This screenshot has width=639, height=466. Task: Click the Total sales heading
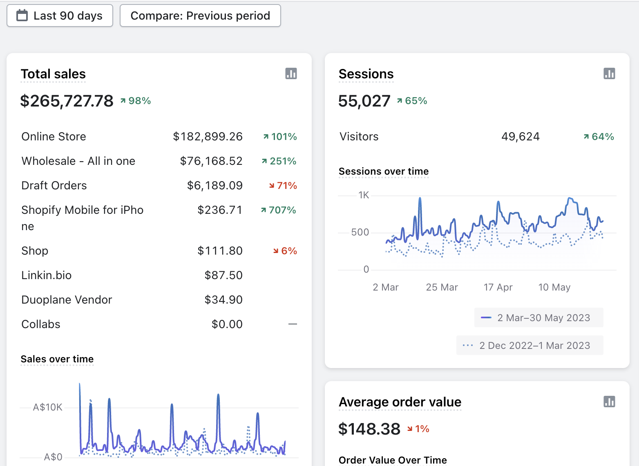tap(53, 74)
